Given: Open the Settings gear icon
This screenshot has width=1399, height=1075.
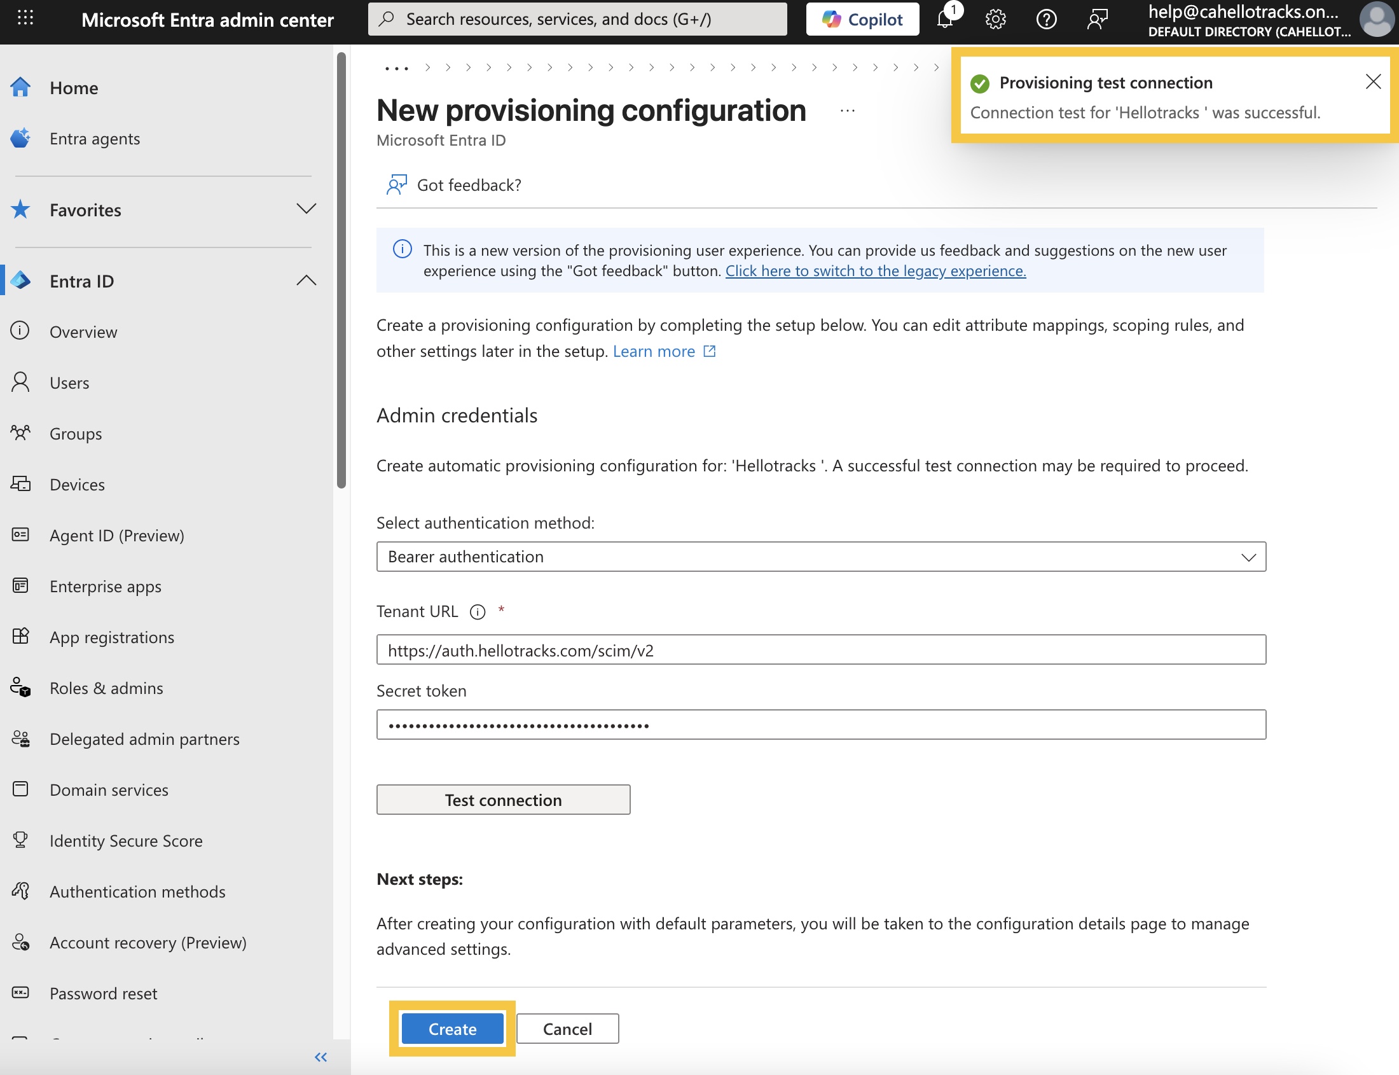Looking at the screenshot, I should pyautogui.click(x=995, y=20).
